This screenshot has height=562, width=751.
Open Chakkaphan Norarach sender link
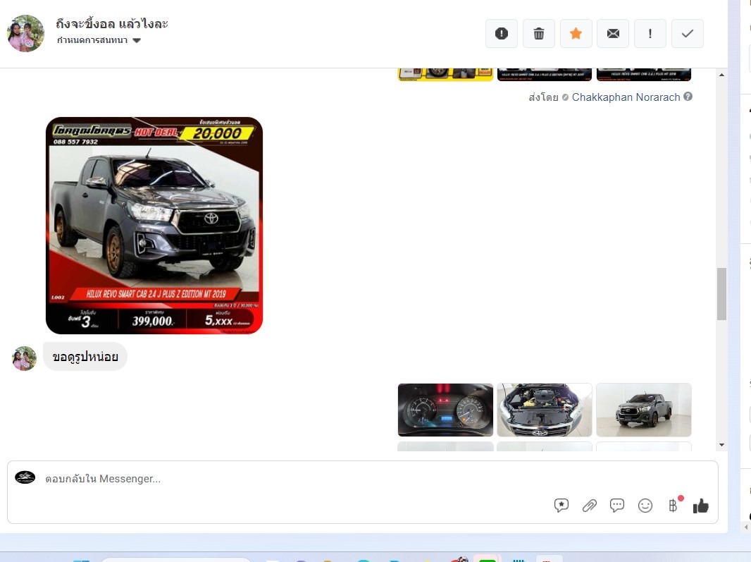click(626, 97)
